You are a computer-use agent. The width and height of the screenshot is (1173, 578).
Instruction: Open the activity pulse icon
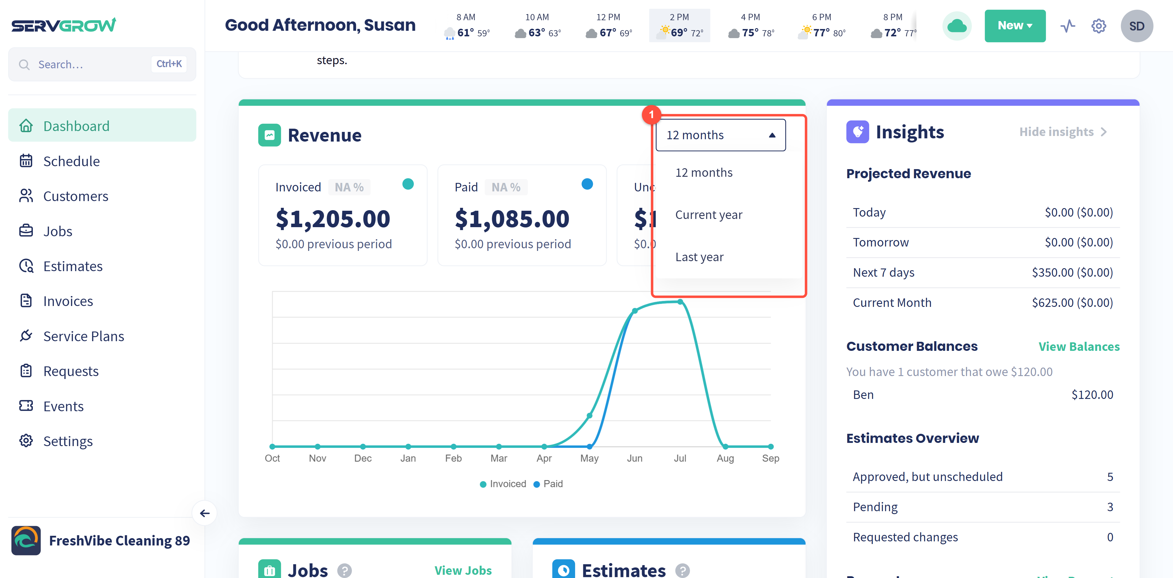tap(1067, 26)
